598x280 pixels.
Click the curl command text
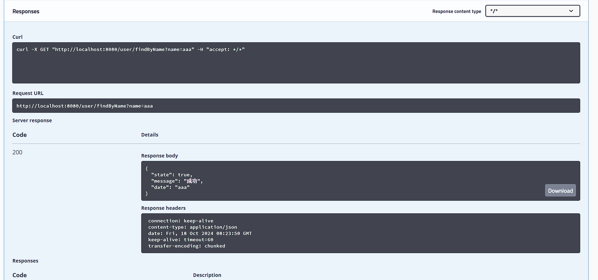click(130, 50)
